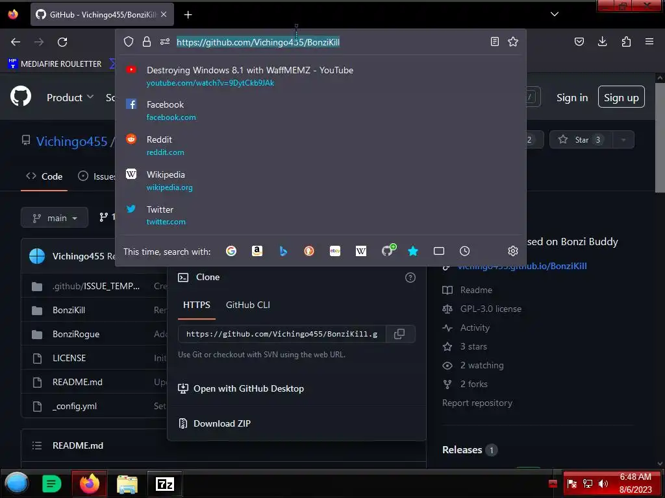Image resolution: width=665 pixels, height=498 pixels.
Task: Open the Save to Pocket icon
Action: 579,41
